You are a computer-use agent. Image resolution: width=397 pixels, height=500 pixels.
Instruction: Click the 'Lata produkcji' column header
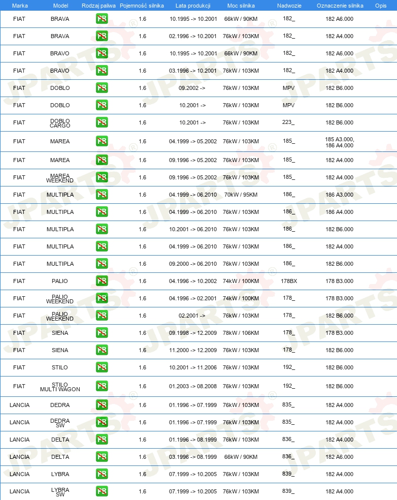[193, 6]
